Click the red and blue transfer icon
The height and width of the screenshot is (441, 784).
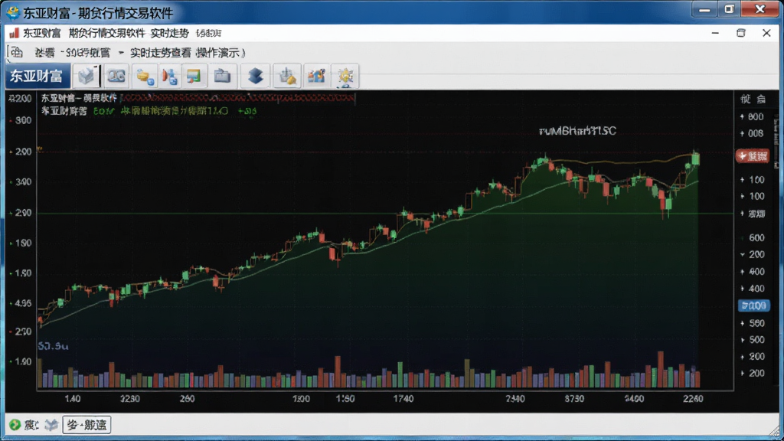tap(169, 77)
